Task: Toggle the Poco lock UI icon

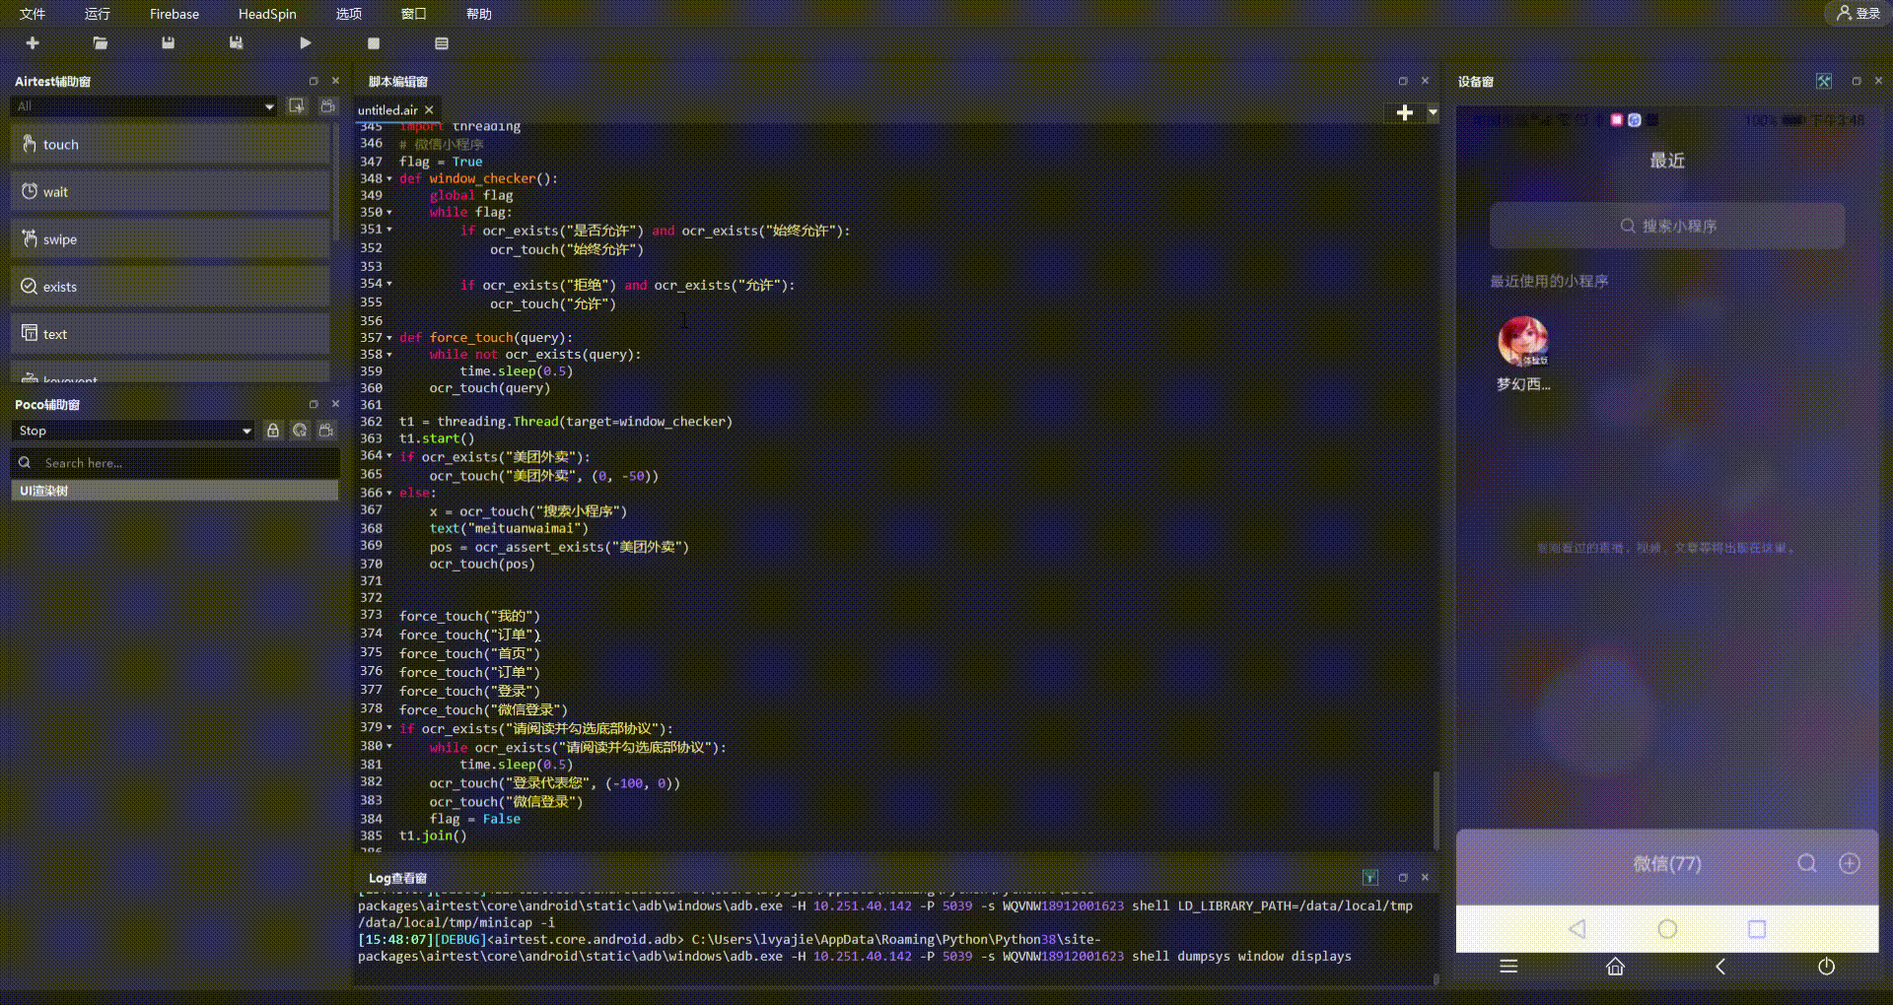Action: (x=273, y=431)
